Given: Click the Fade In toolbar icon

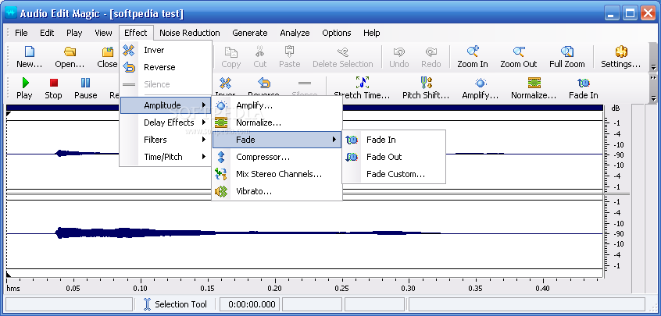Looking at the screenshot, I should coord(584,83).
